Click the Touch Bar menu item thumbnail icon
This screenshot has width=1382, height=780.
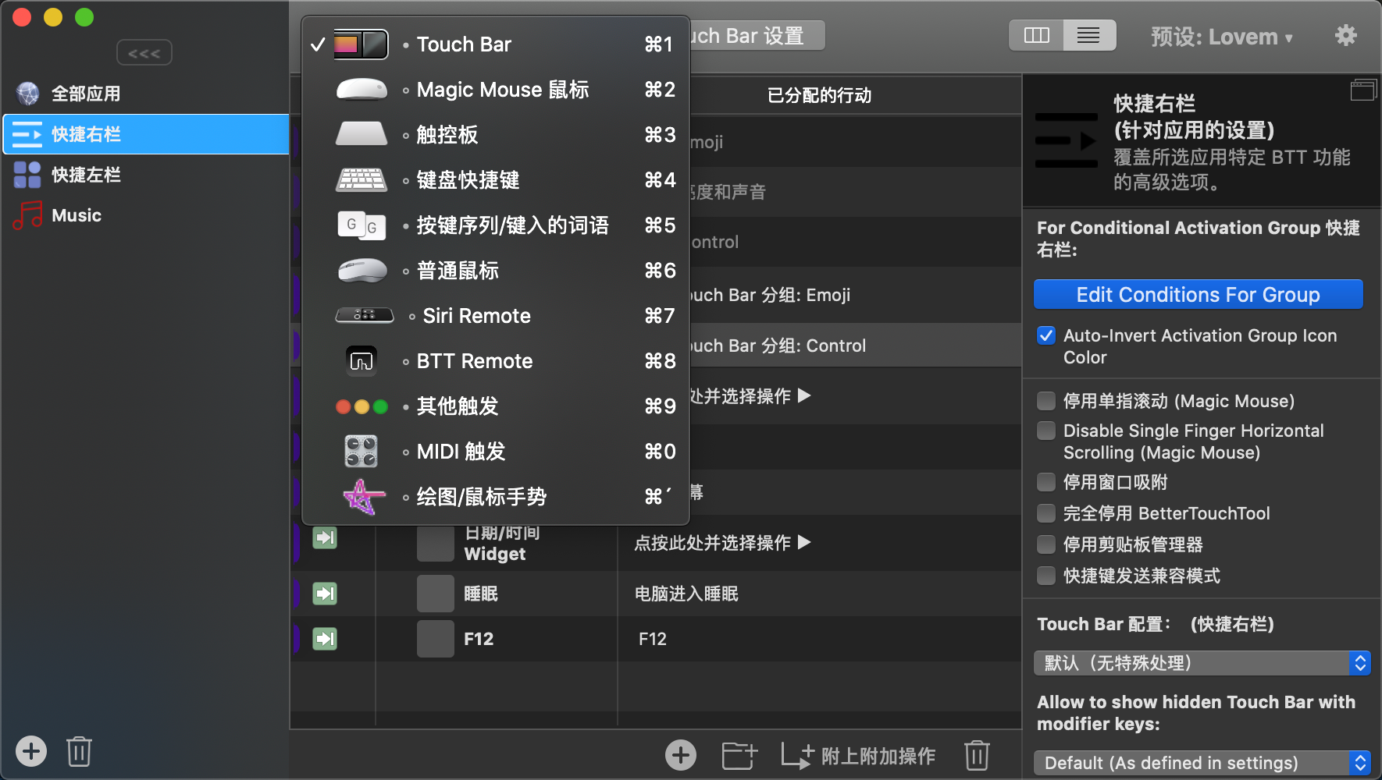pyautogui.click(x=361, y=44)
